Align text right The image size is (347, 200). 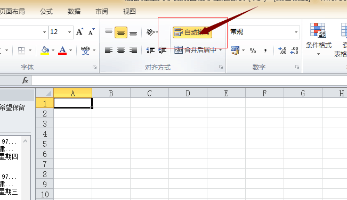(133, 50)
